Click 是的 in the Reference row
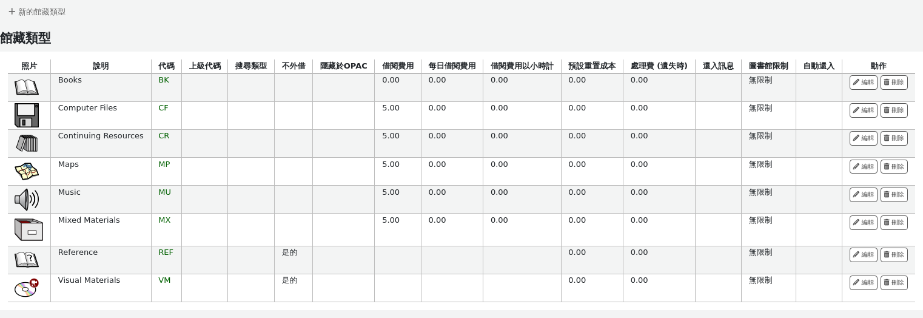The width and height of the screenshot is (923, 318). 290,252
